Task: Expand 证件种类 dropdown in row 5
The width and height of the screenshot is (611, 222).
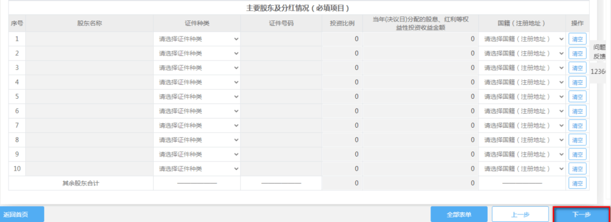Action: [x=197, y=97]
